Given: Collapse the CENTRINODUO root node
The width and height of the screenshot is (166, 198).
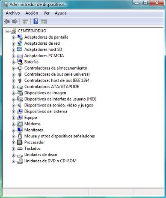Looking at the screenshot, I should pyautogui.click(x=7, y=31).
